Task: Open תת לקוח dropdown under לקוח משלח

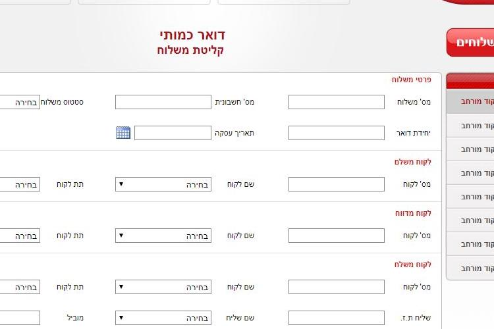Action: pyautogui.click(x=20, y=287)
